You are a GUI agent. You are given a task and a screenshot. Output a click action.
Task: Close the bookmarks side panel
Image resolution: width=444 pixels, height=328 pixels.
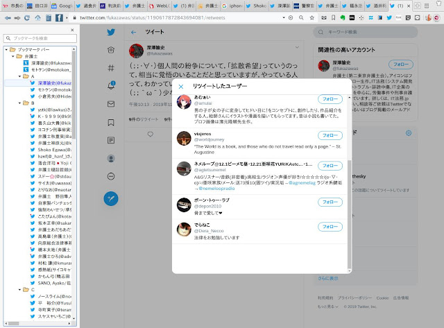click(x=72, y=30)
